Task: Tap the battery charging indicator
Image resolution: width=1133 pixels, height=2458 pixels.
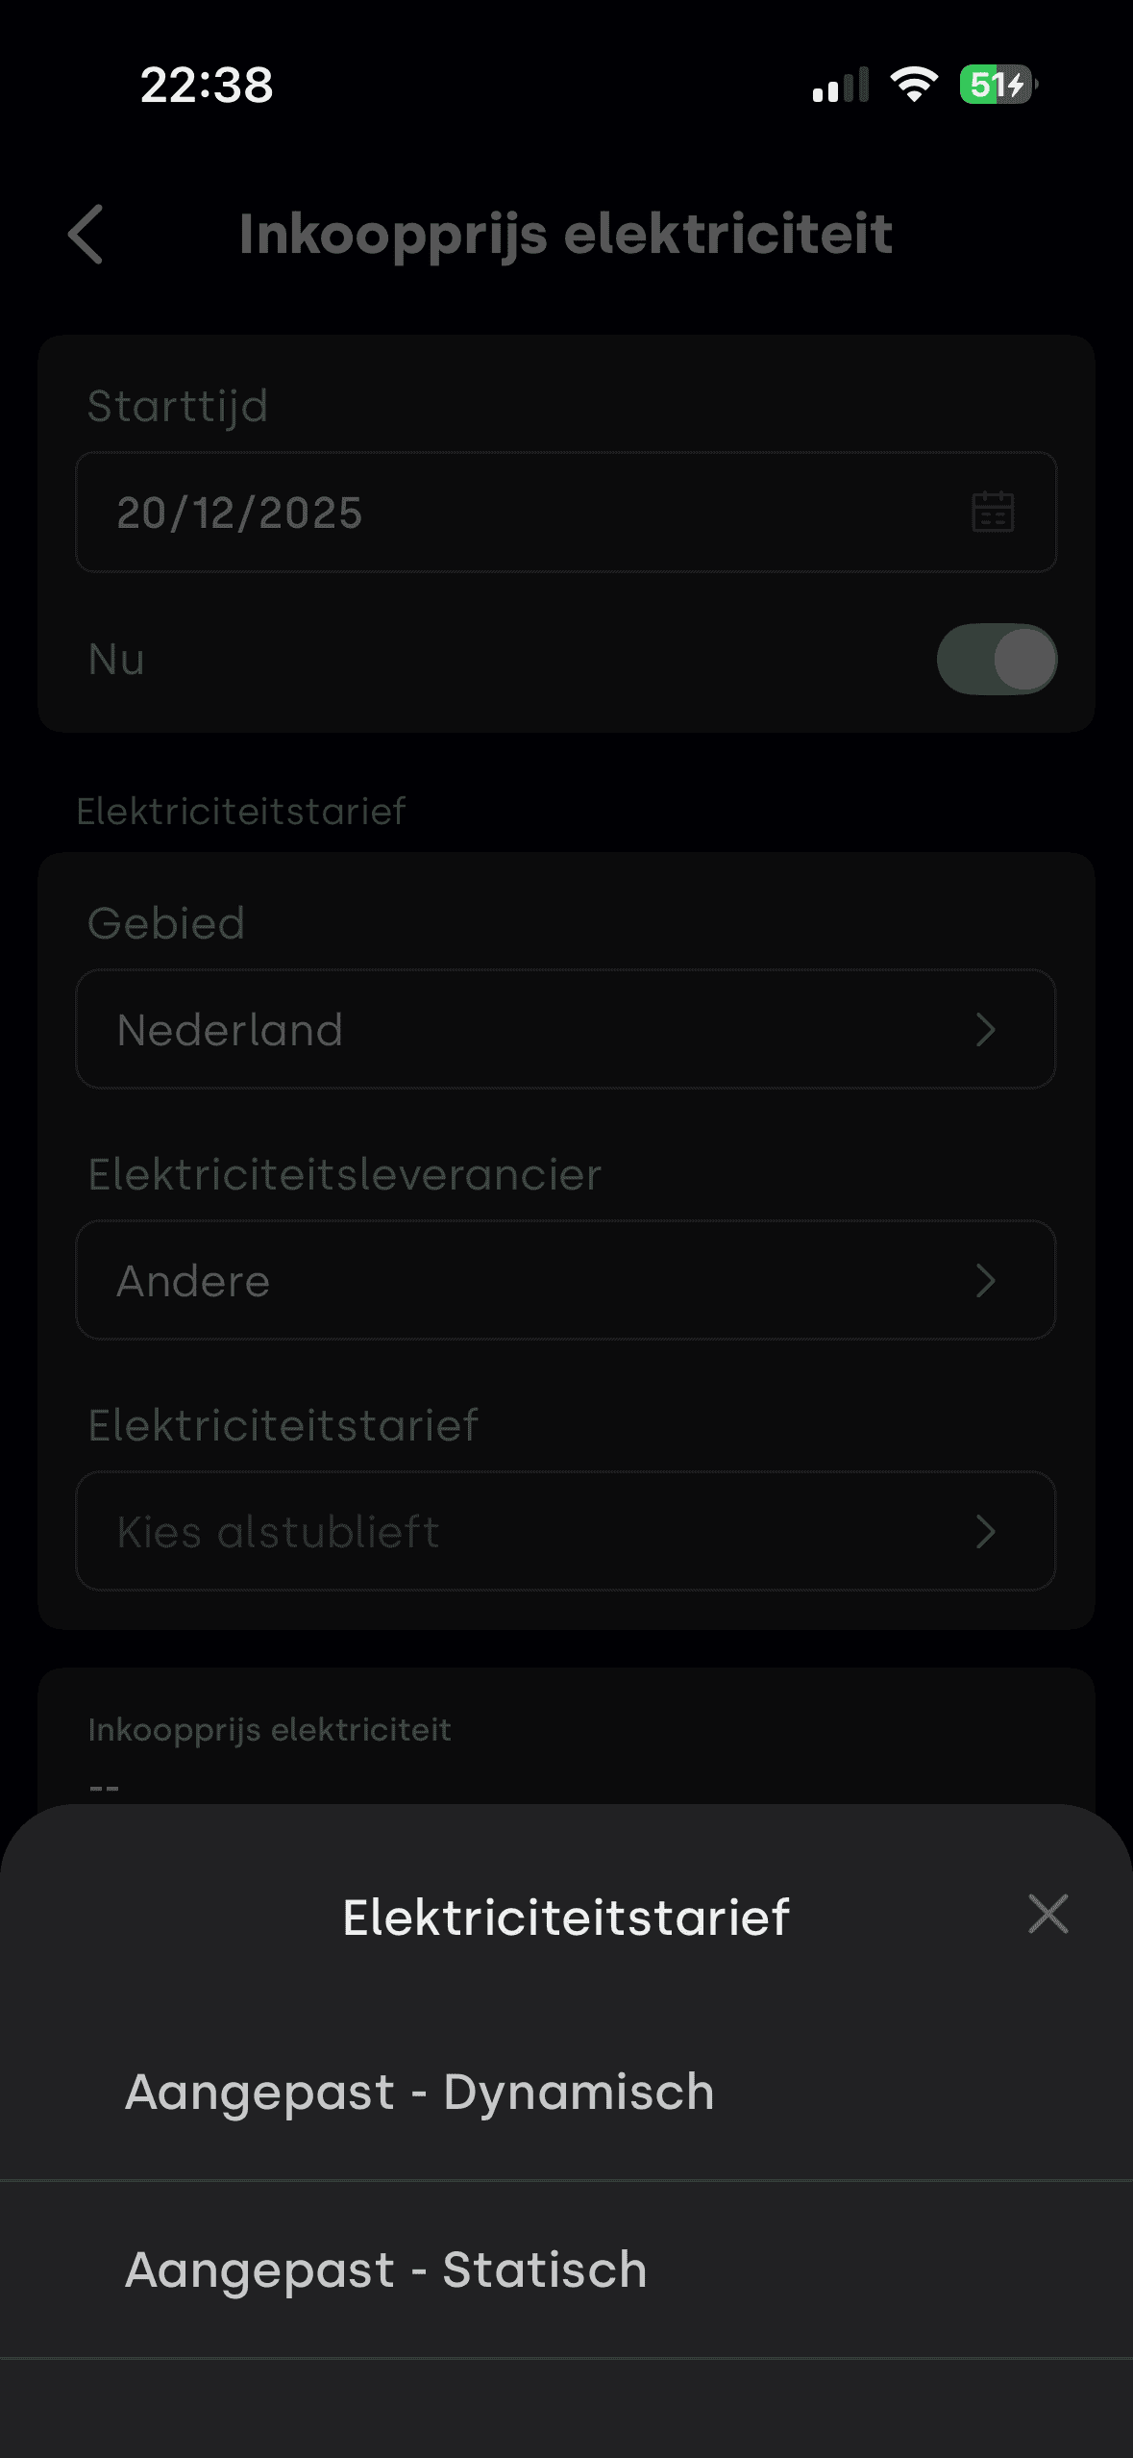Action: pos(998,85)
